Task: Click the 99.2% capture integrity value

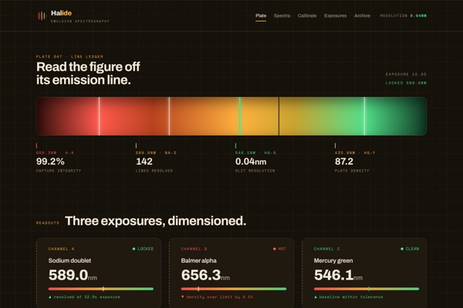Action: click(50, 162)
